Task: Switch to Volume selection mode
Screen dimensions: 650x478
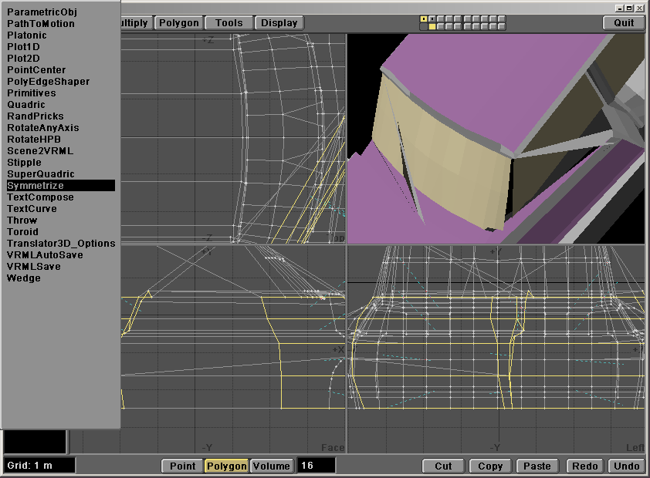Action: 272,466
